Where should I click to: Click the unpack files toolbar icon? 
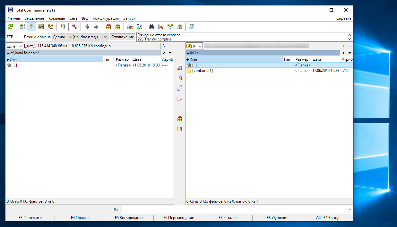click(x=118, y=27)
